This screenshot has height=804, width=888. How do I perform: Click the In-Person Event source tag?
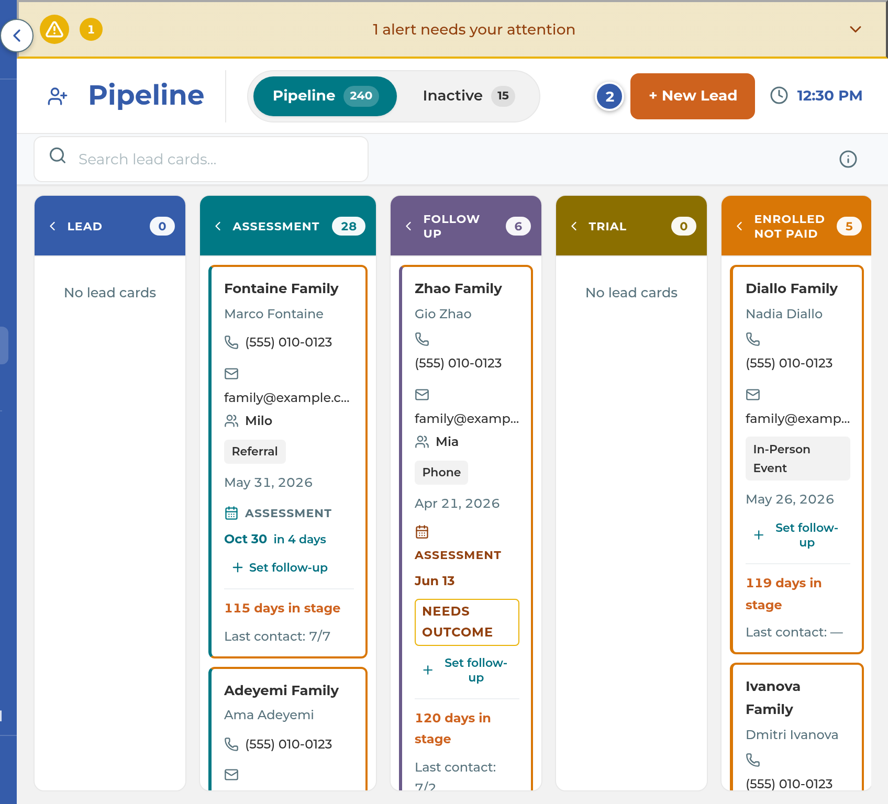click(x=798, y=459)
